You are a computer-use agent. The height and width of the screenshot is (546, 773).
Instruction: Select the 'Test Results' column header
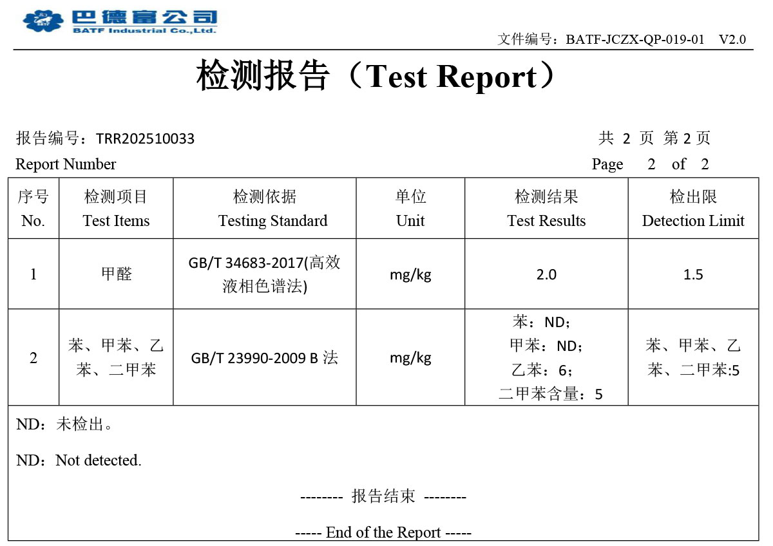[546, 221]
